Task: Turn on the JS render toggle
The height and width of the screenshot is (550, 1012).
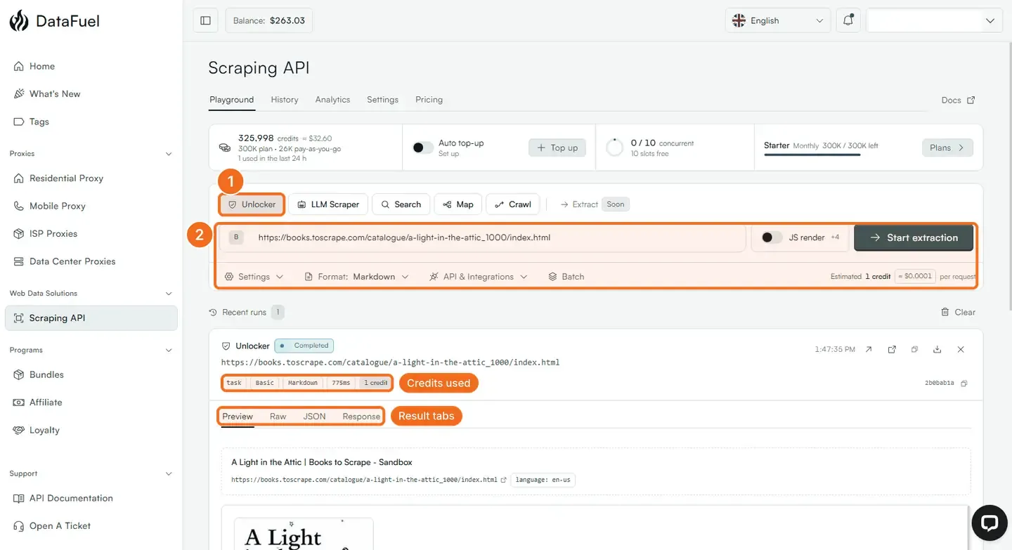Action: coord(772,237)
